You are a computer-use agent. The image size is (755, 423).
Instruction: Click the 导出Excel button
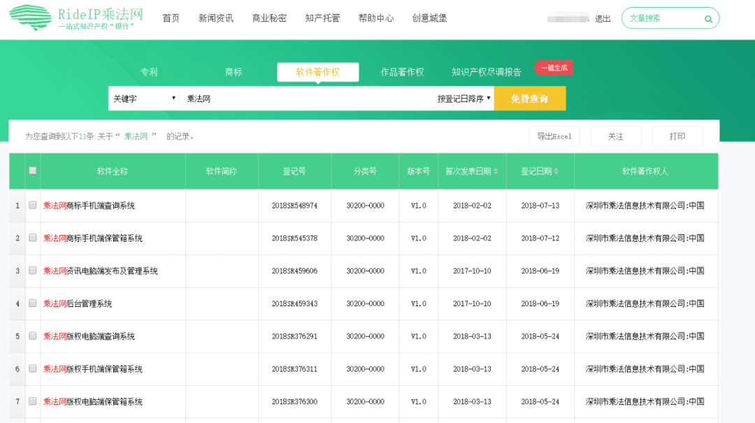pos(554,136)
